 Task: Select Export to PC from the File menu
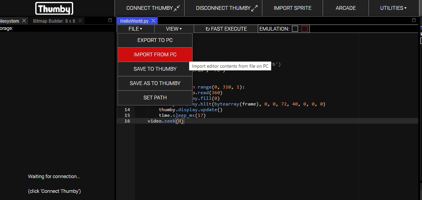point(155,40)
